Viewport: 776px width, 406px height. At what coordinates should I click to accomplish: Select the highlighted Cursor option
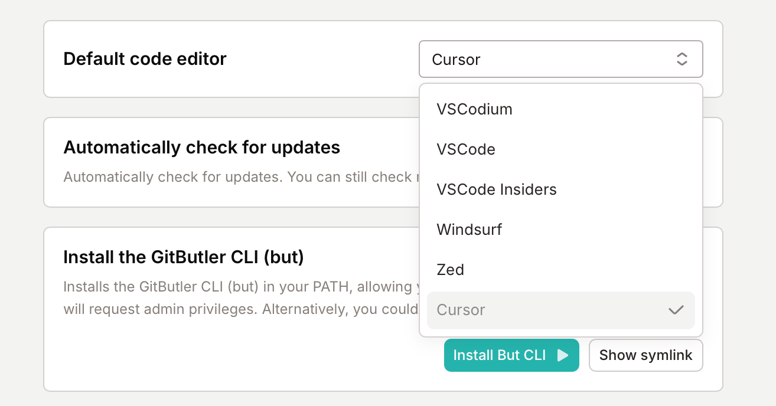tap(561, 310)
